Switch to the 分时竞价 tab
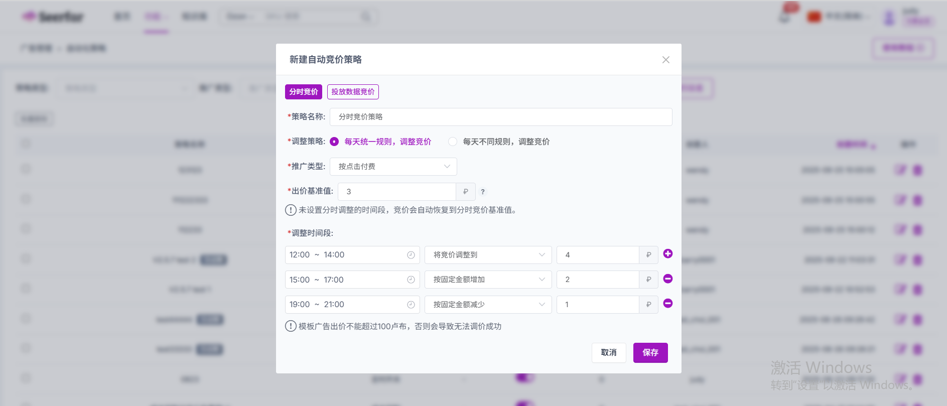This screenshot has width=947, height=406. click(304, 92)
